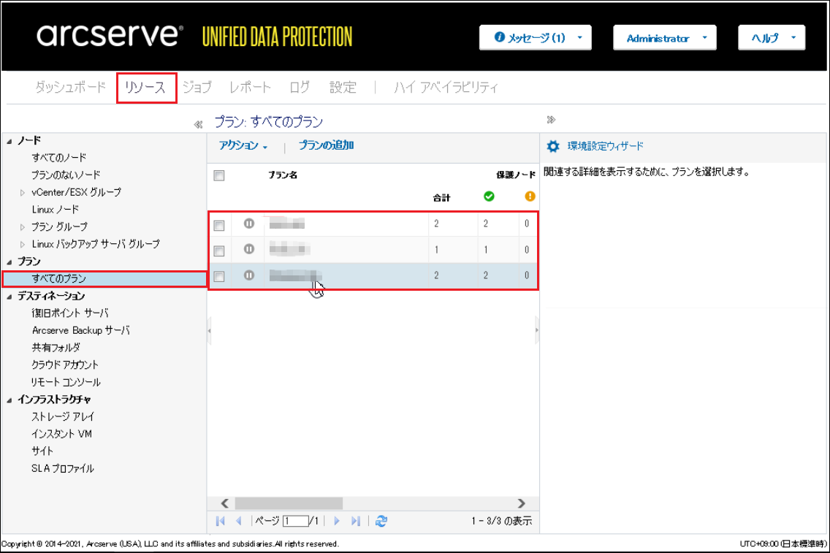This screenshot has height=553, width=830.
Task: Expand the right details pane with double chevron
Action: coord(551,120)
